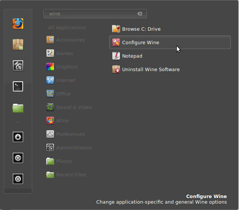Choose the Graphics category

pyautogui.click(x=66, y=67)
